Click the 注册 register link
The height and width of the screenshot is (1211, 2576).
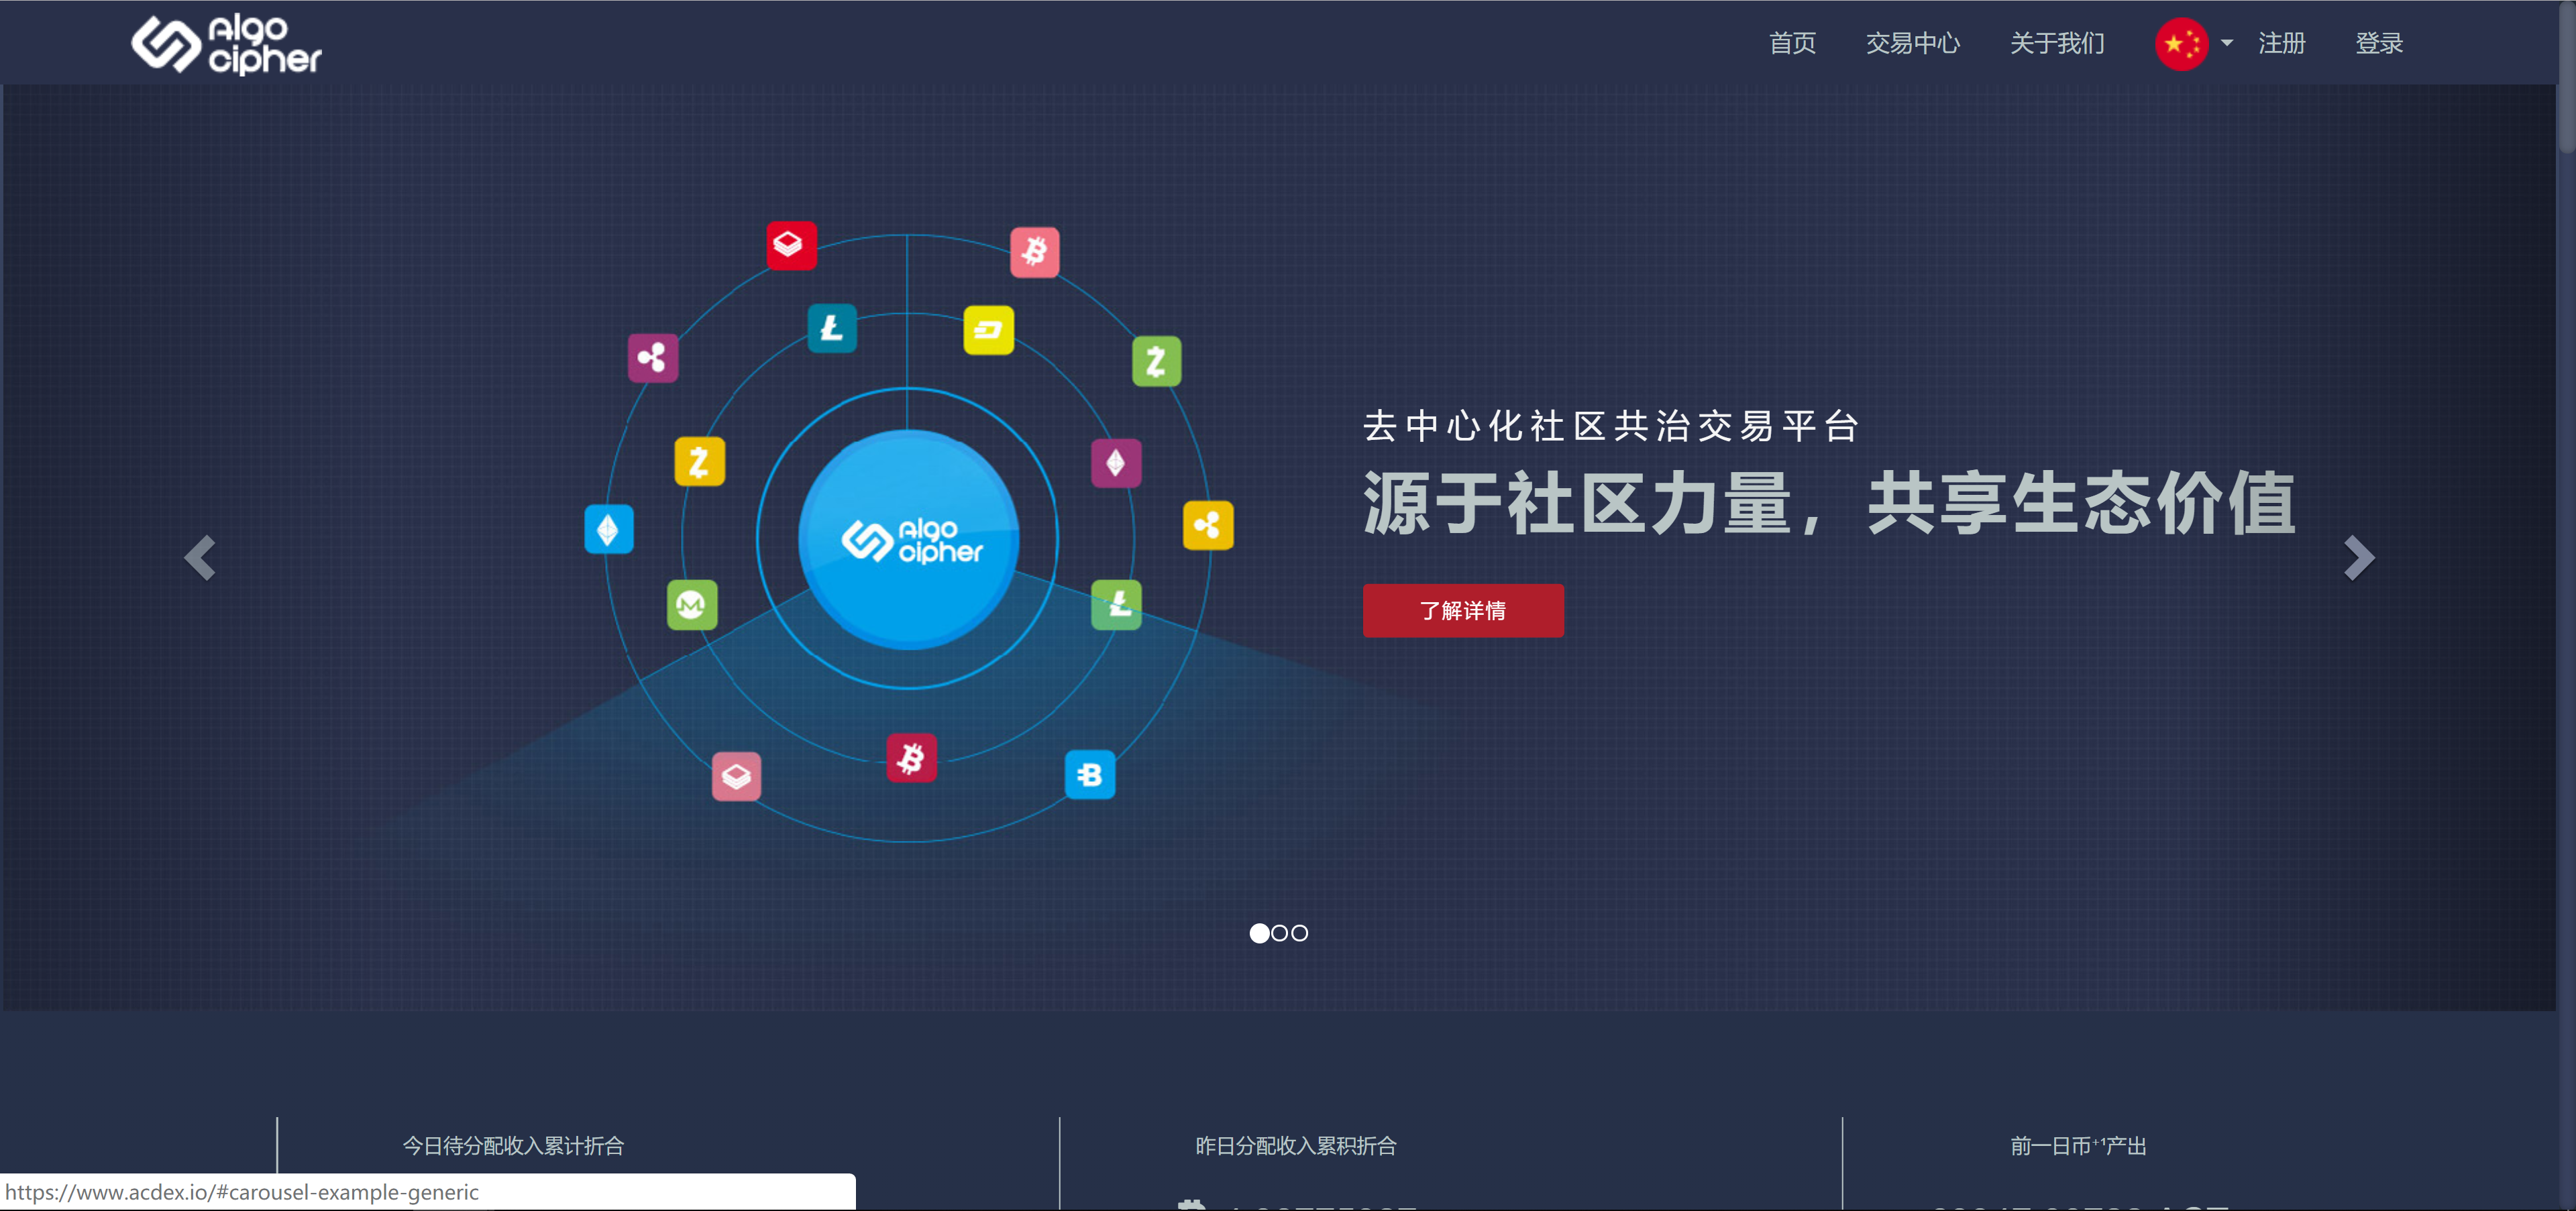[2281, 43]
